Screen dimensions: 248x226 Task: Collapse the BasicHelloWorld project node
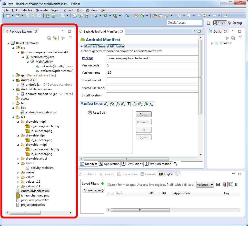coord(8,43)
